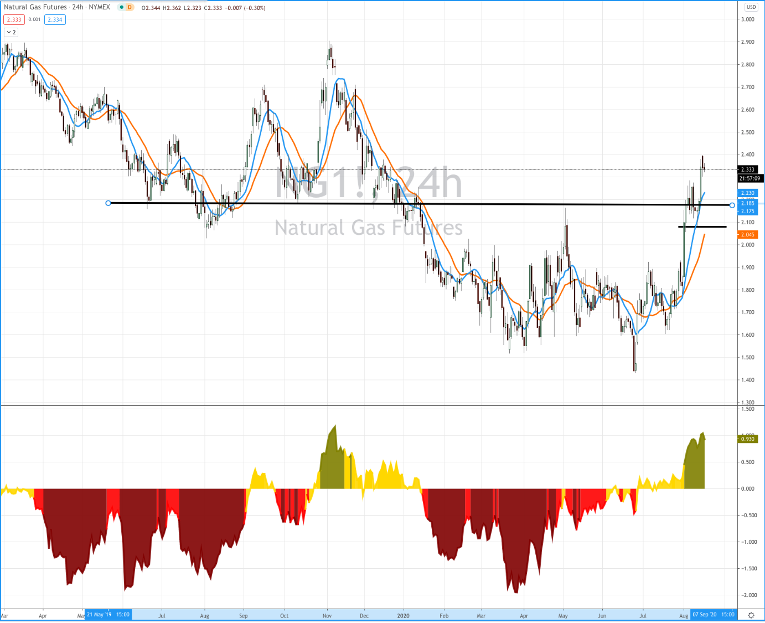Click the 0.001 spread value between prices
The width and height of the screenshot is (765, 623).
click(34, 19)
